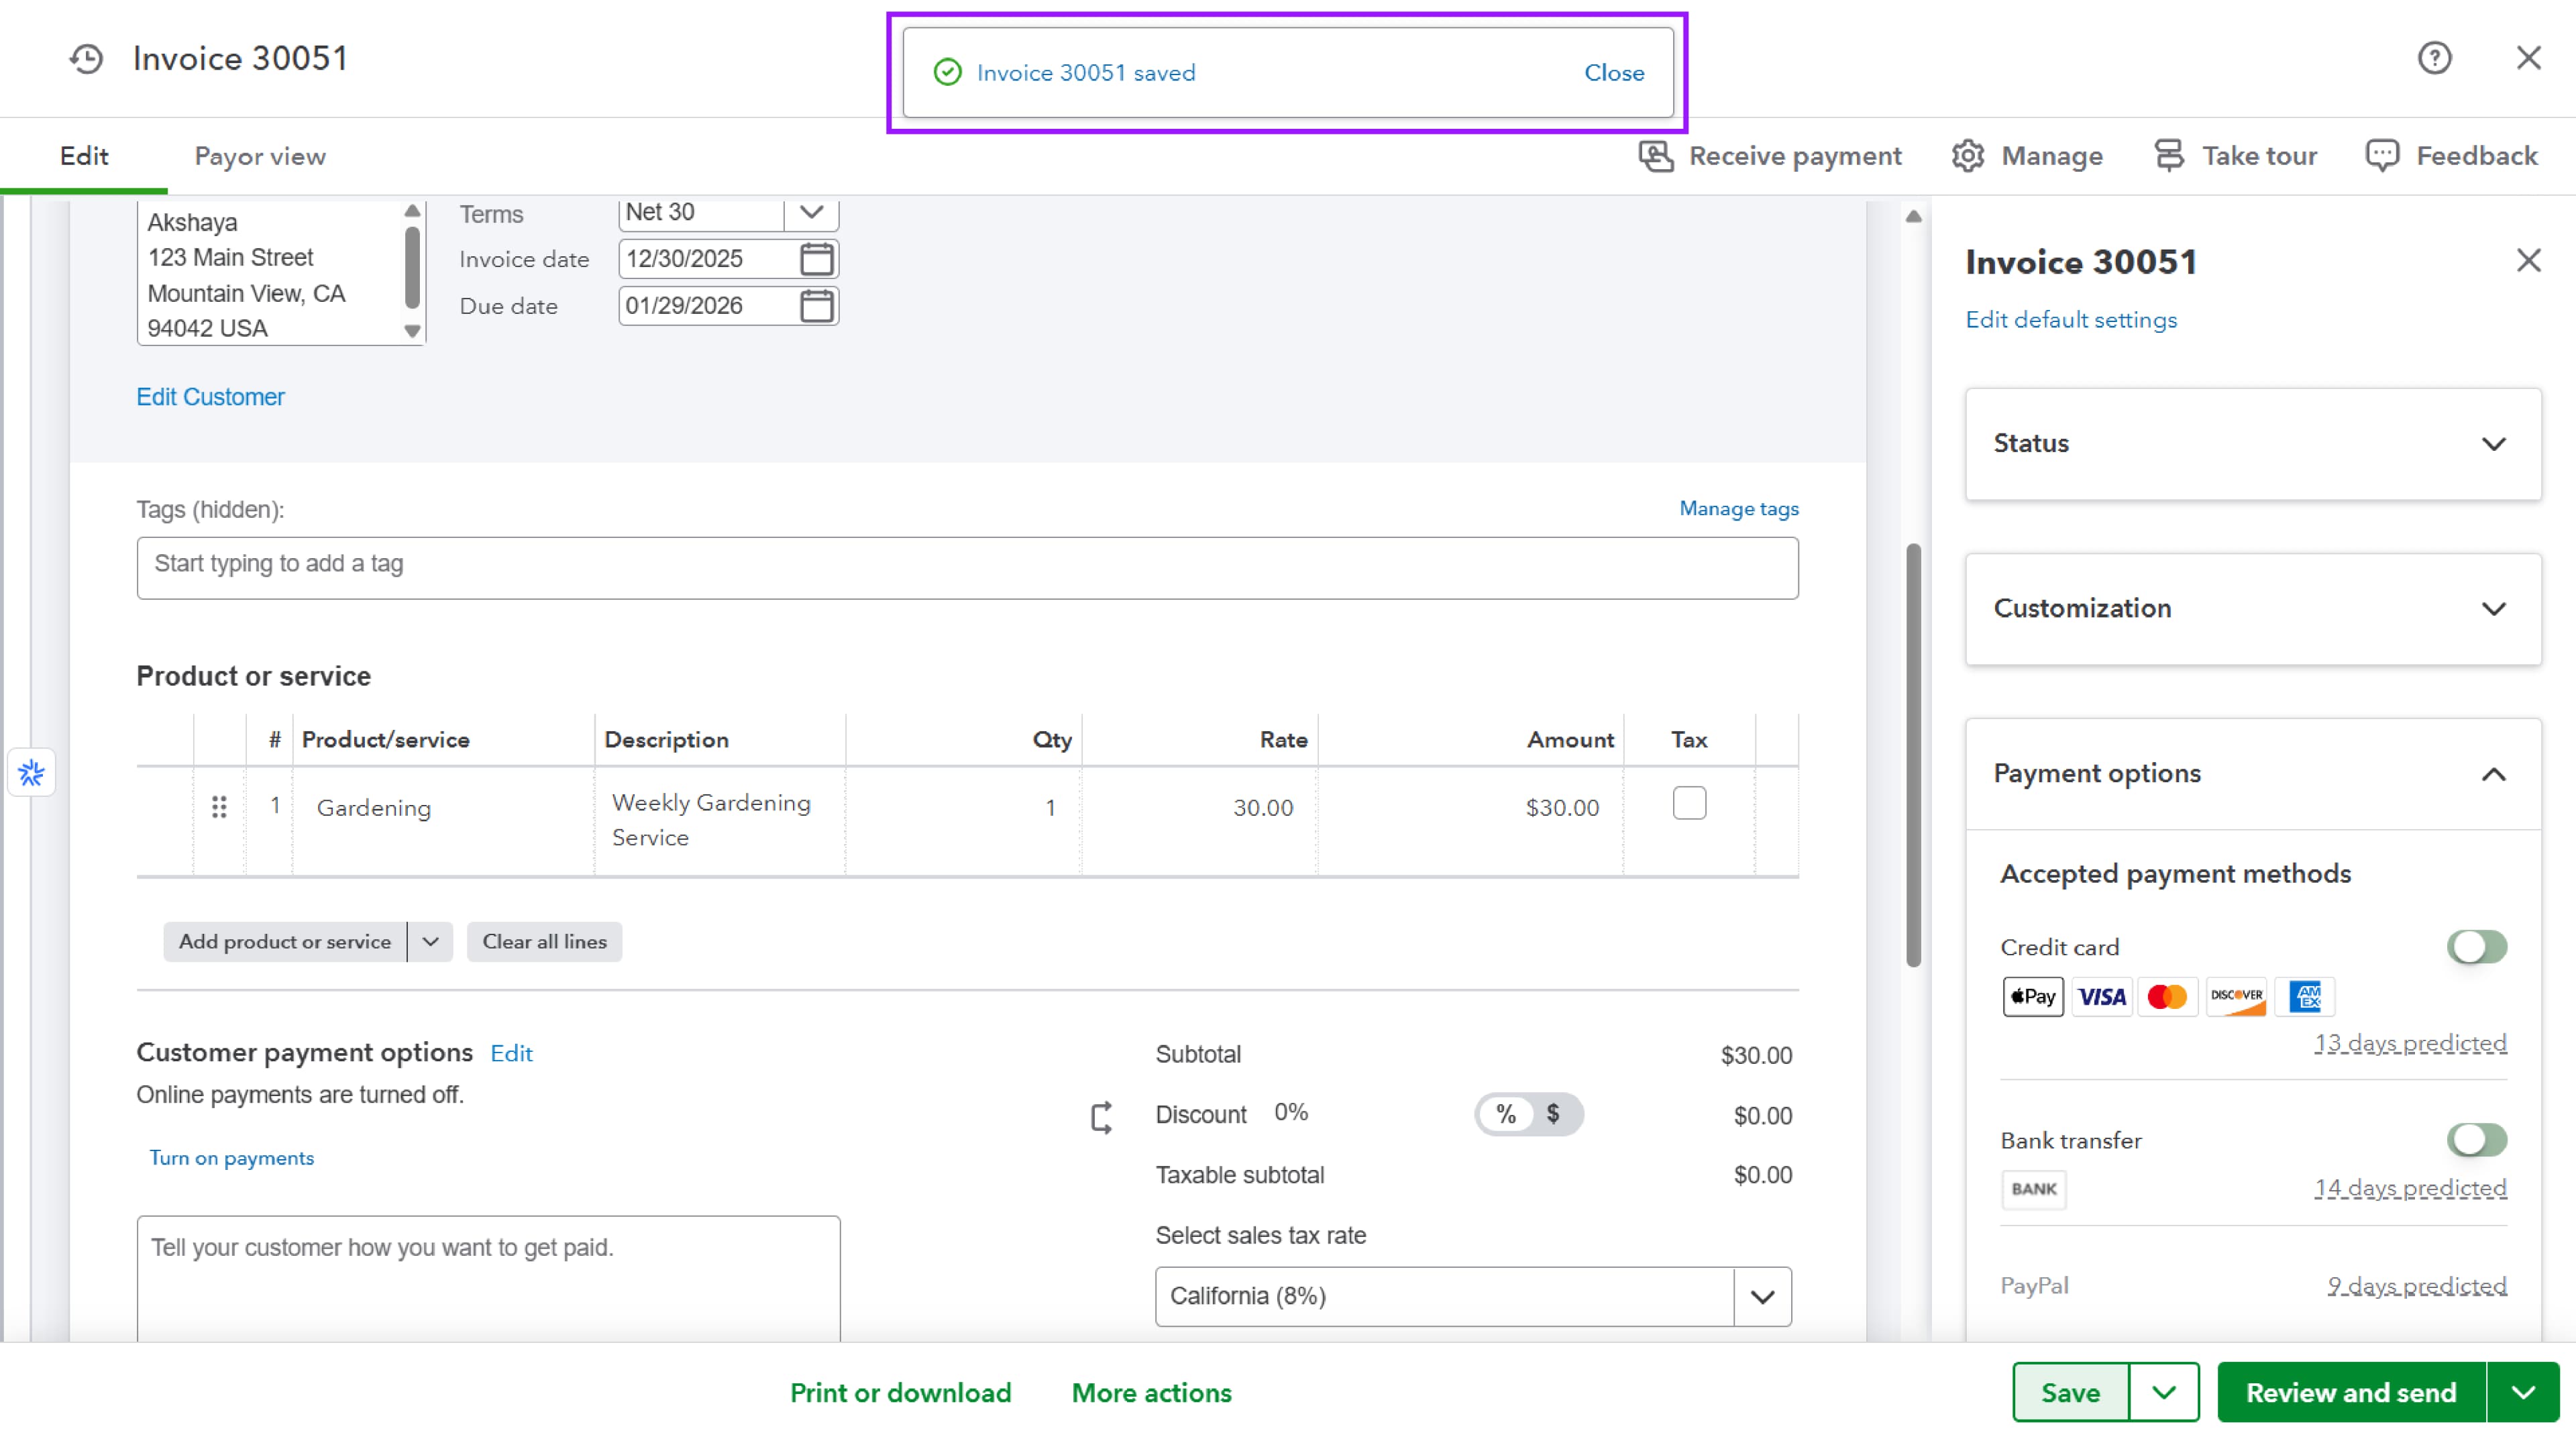Switch discount to dollar amount
This screenshot has height=1449, width=2576.
point(1553,1114)
